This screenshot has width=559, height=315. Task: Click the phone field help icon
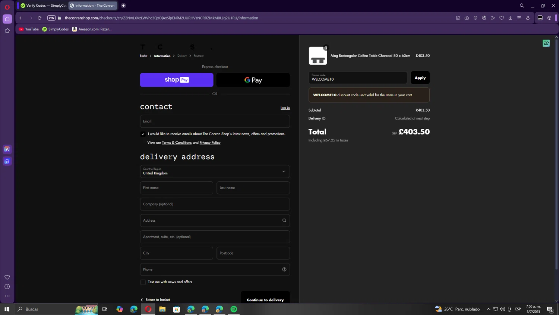pos(284,269)
